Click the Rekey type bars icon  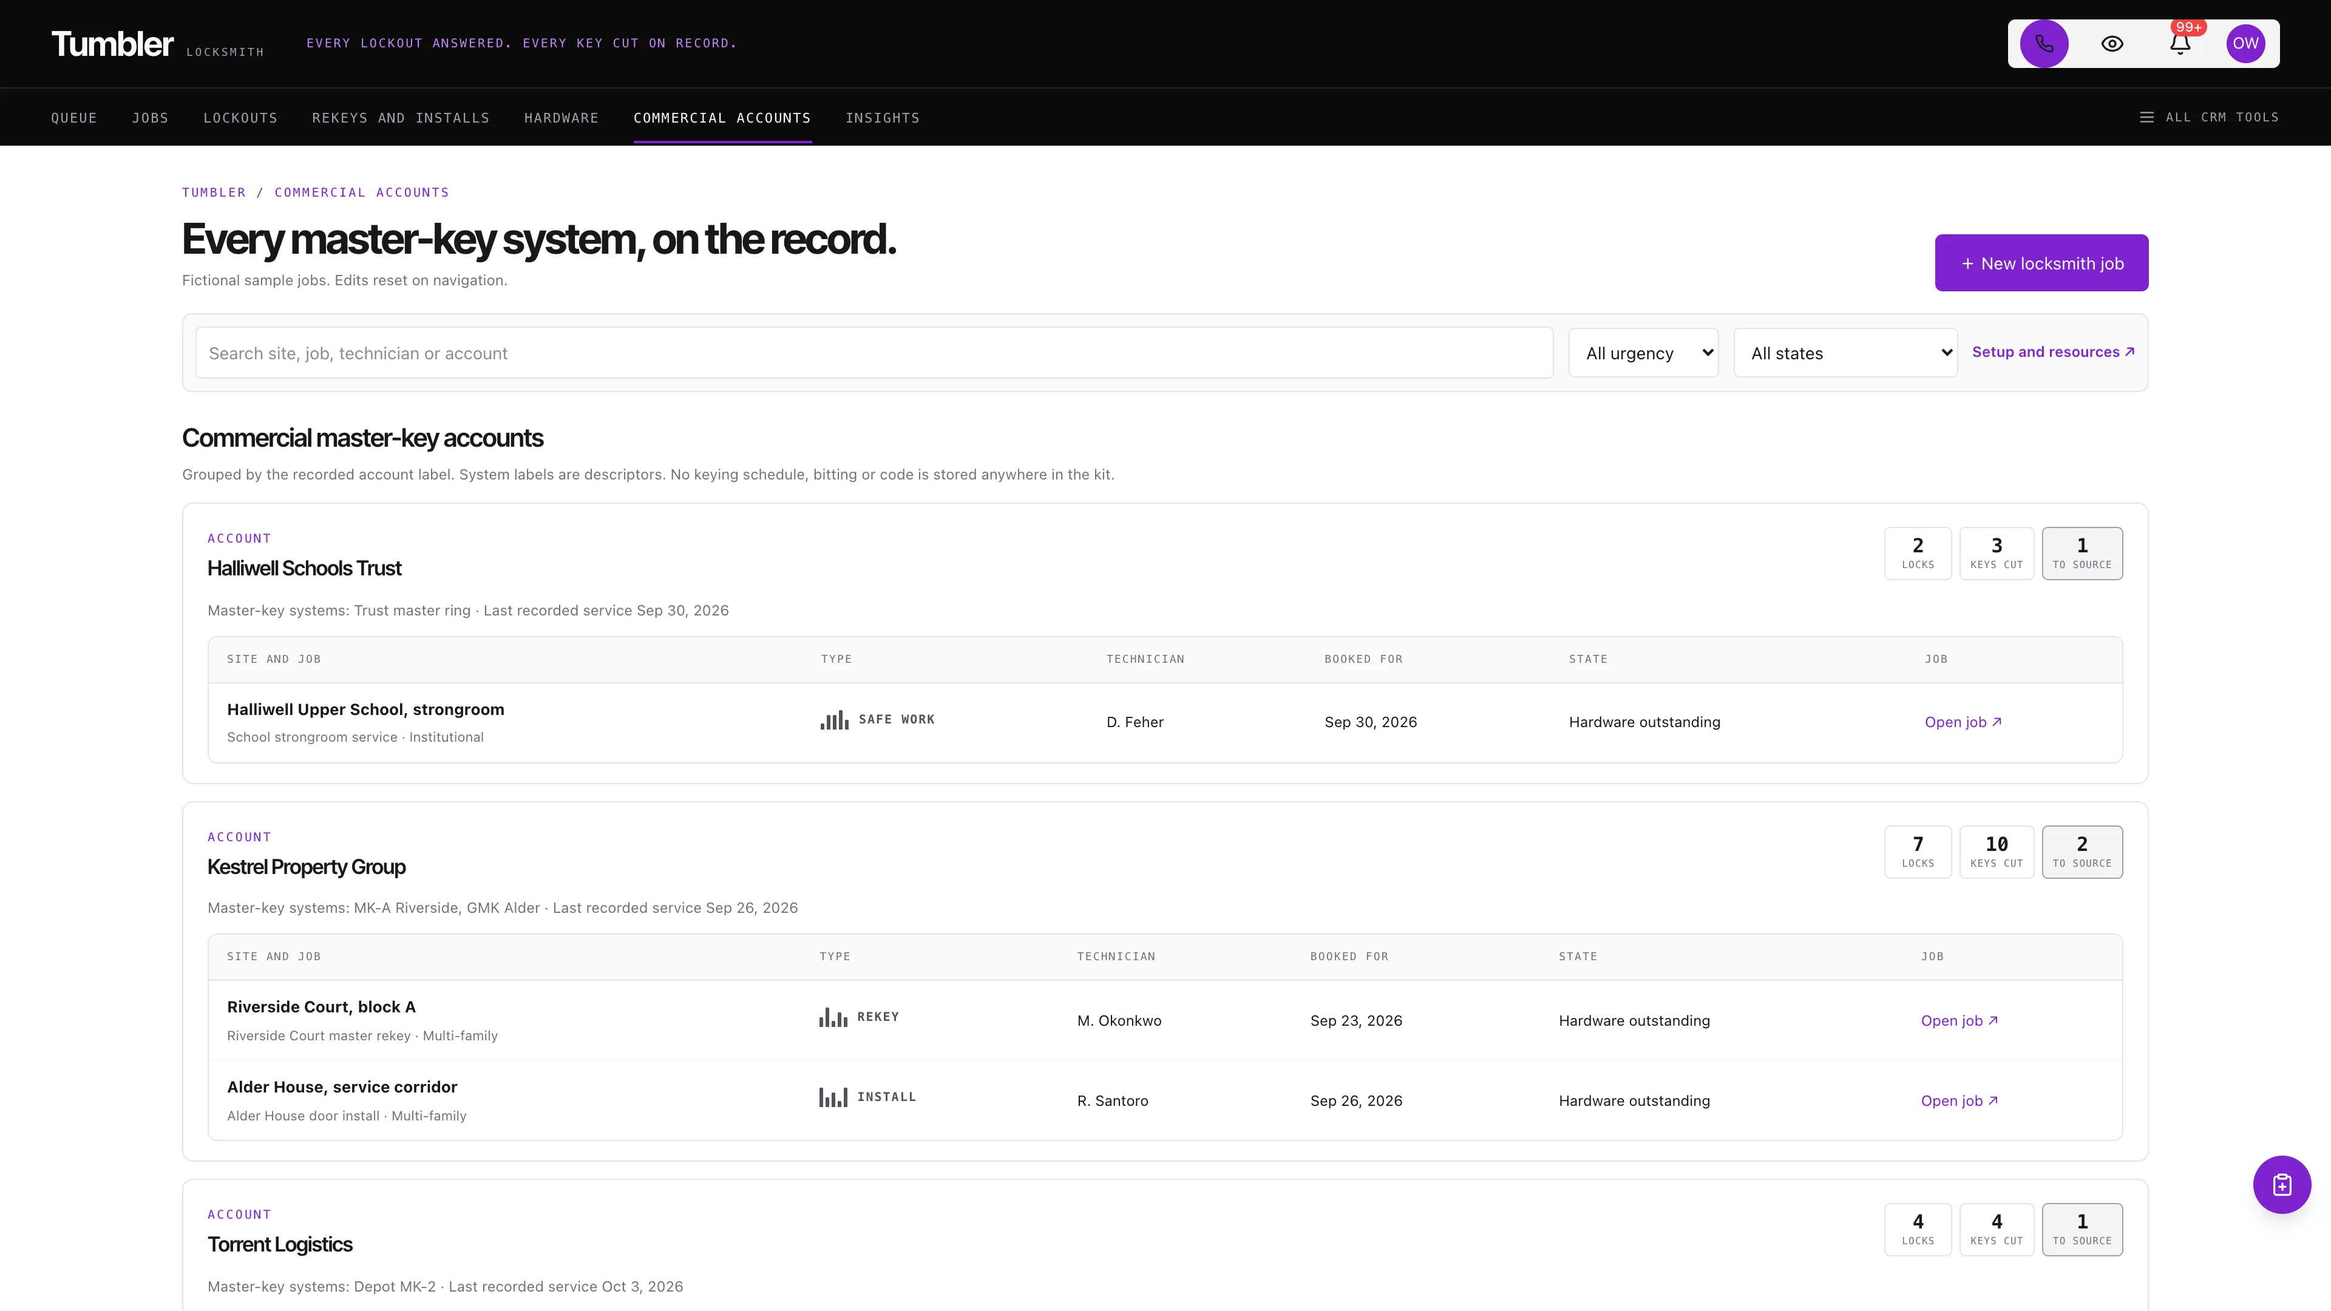[833, 1018]
